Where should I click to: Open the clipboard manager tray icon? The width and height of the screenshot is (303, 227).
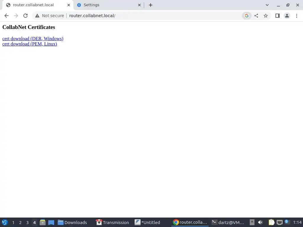[x=271, y=222]
